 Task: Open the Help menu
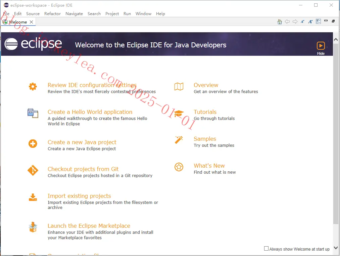(x=160, y=14)
